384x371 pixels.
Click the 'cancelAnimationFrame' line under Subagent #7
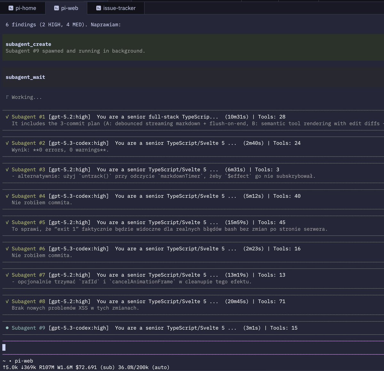point(132,282)
